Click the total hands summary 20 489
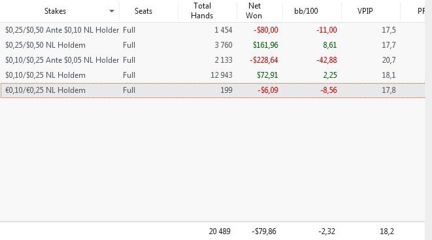 (x=220, y=231)
